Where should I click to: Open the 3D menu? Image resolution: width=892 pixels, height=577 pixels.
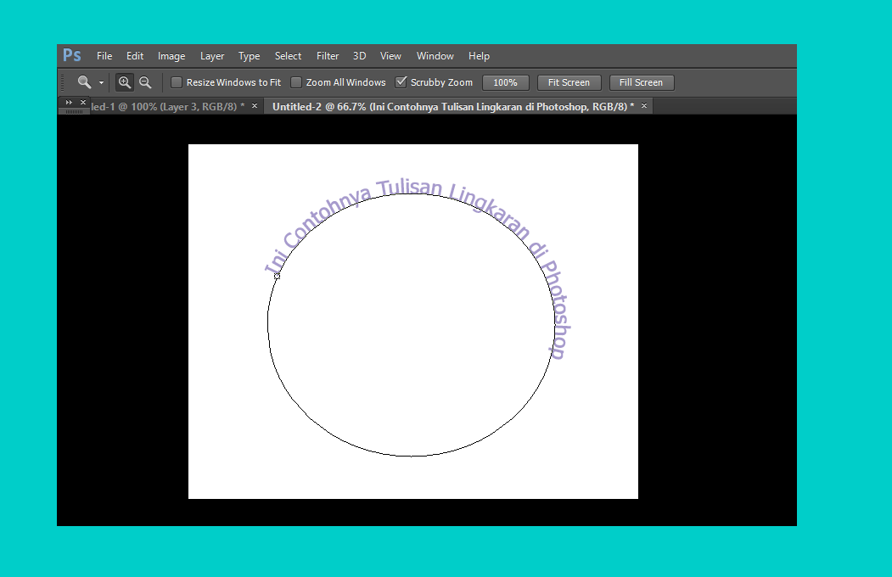pos(359,56)
